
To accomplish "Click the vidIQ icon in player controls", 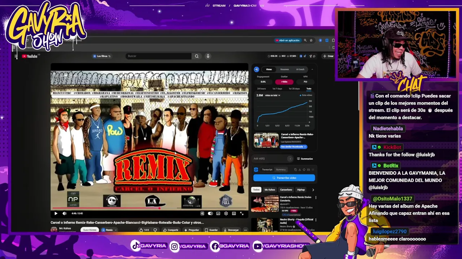I will click(x=202, y=213).
